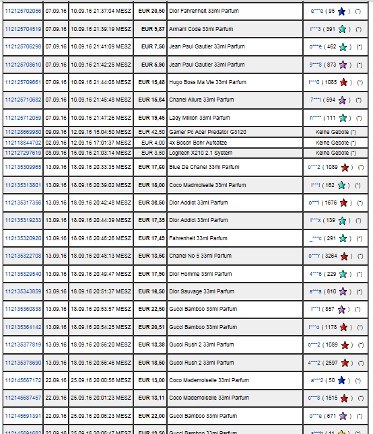Click the red star beside feedback score 1178
The width and height of the screenshot is (373, 434).
point(343,328)
